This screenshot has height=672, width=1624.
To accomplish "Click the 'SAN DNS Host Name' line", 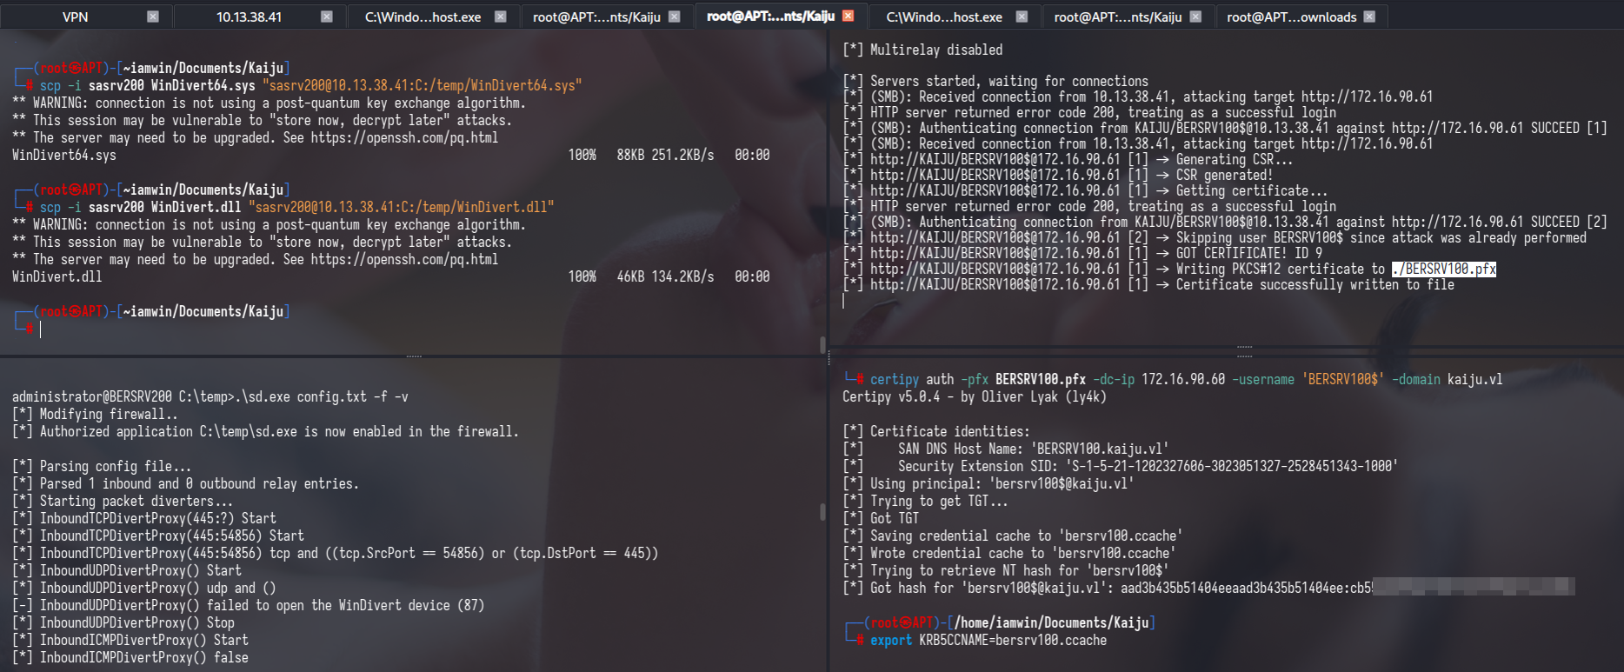I will tap(1006, 449).
